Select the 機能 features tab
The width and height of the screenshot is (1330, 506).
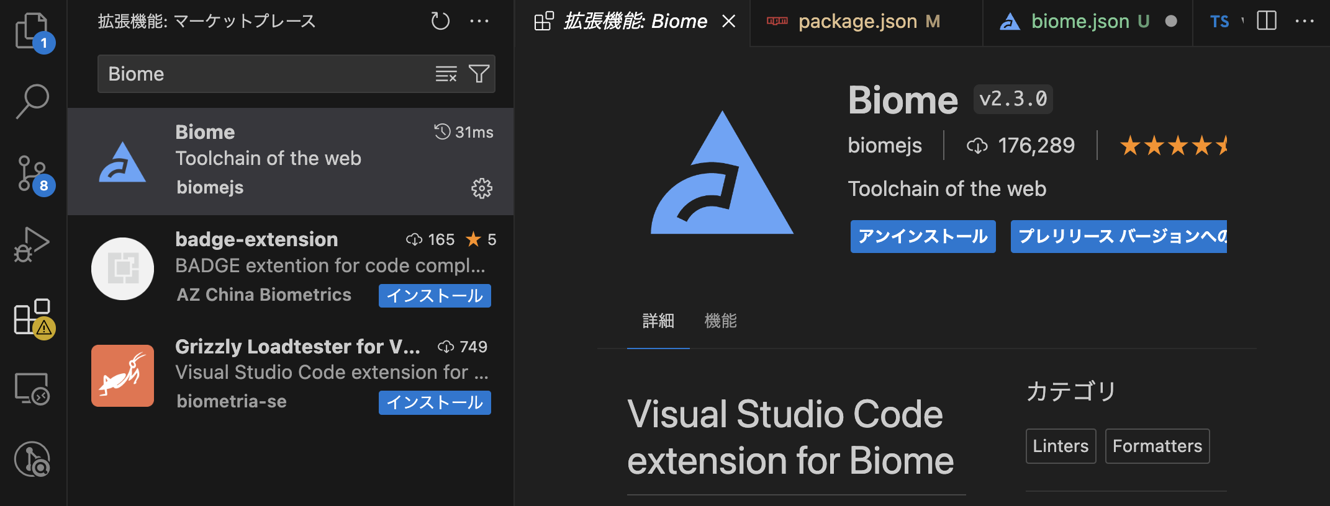pos(720,321)
